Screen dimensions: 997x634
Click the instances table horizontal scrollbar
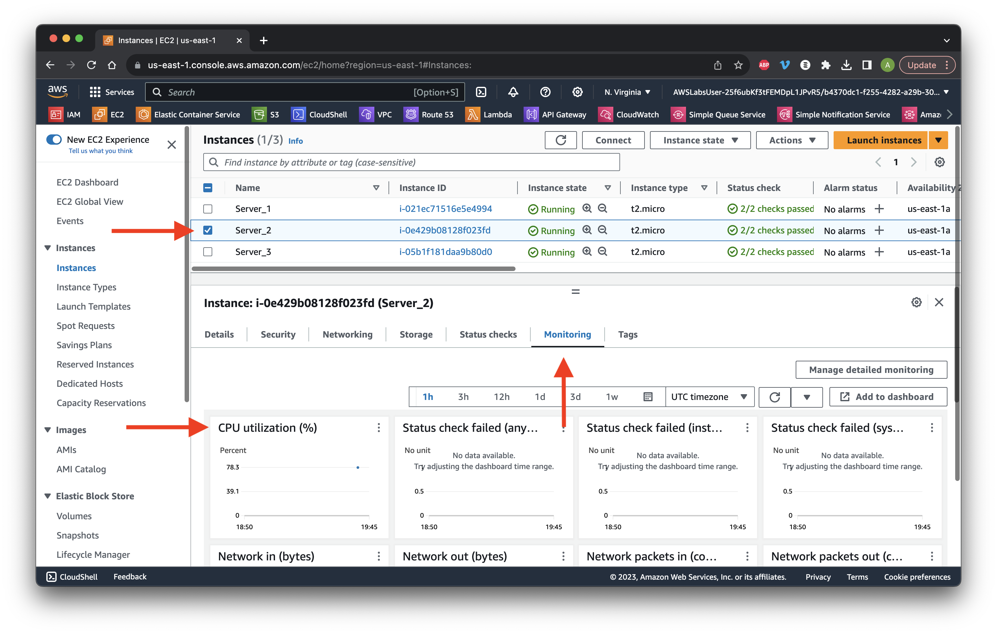click(x=353, y=268)
